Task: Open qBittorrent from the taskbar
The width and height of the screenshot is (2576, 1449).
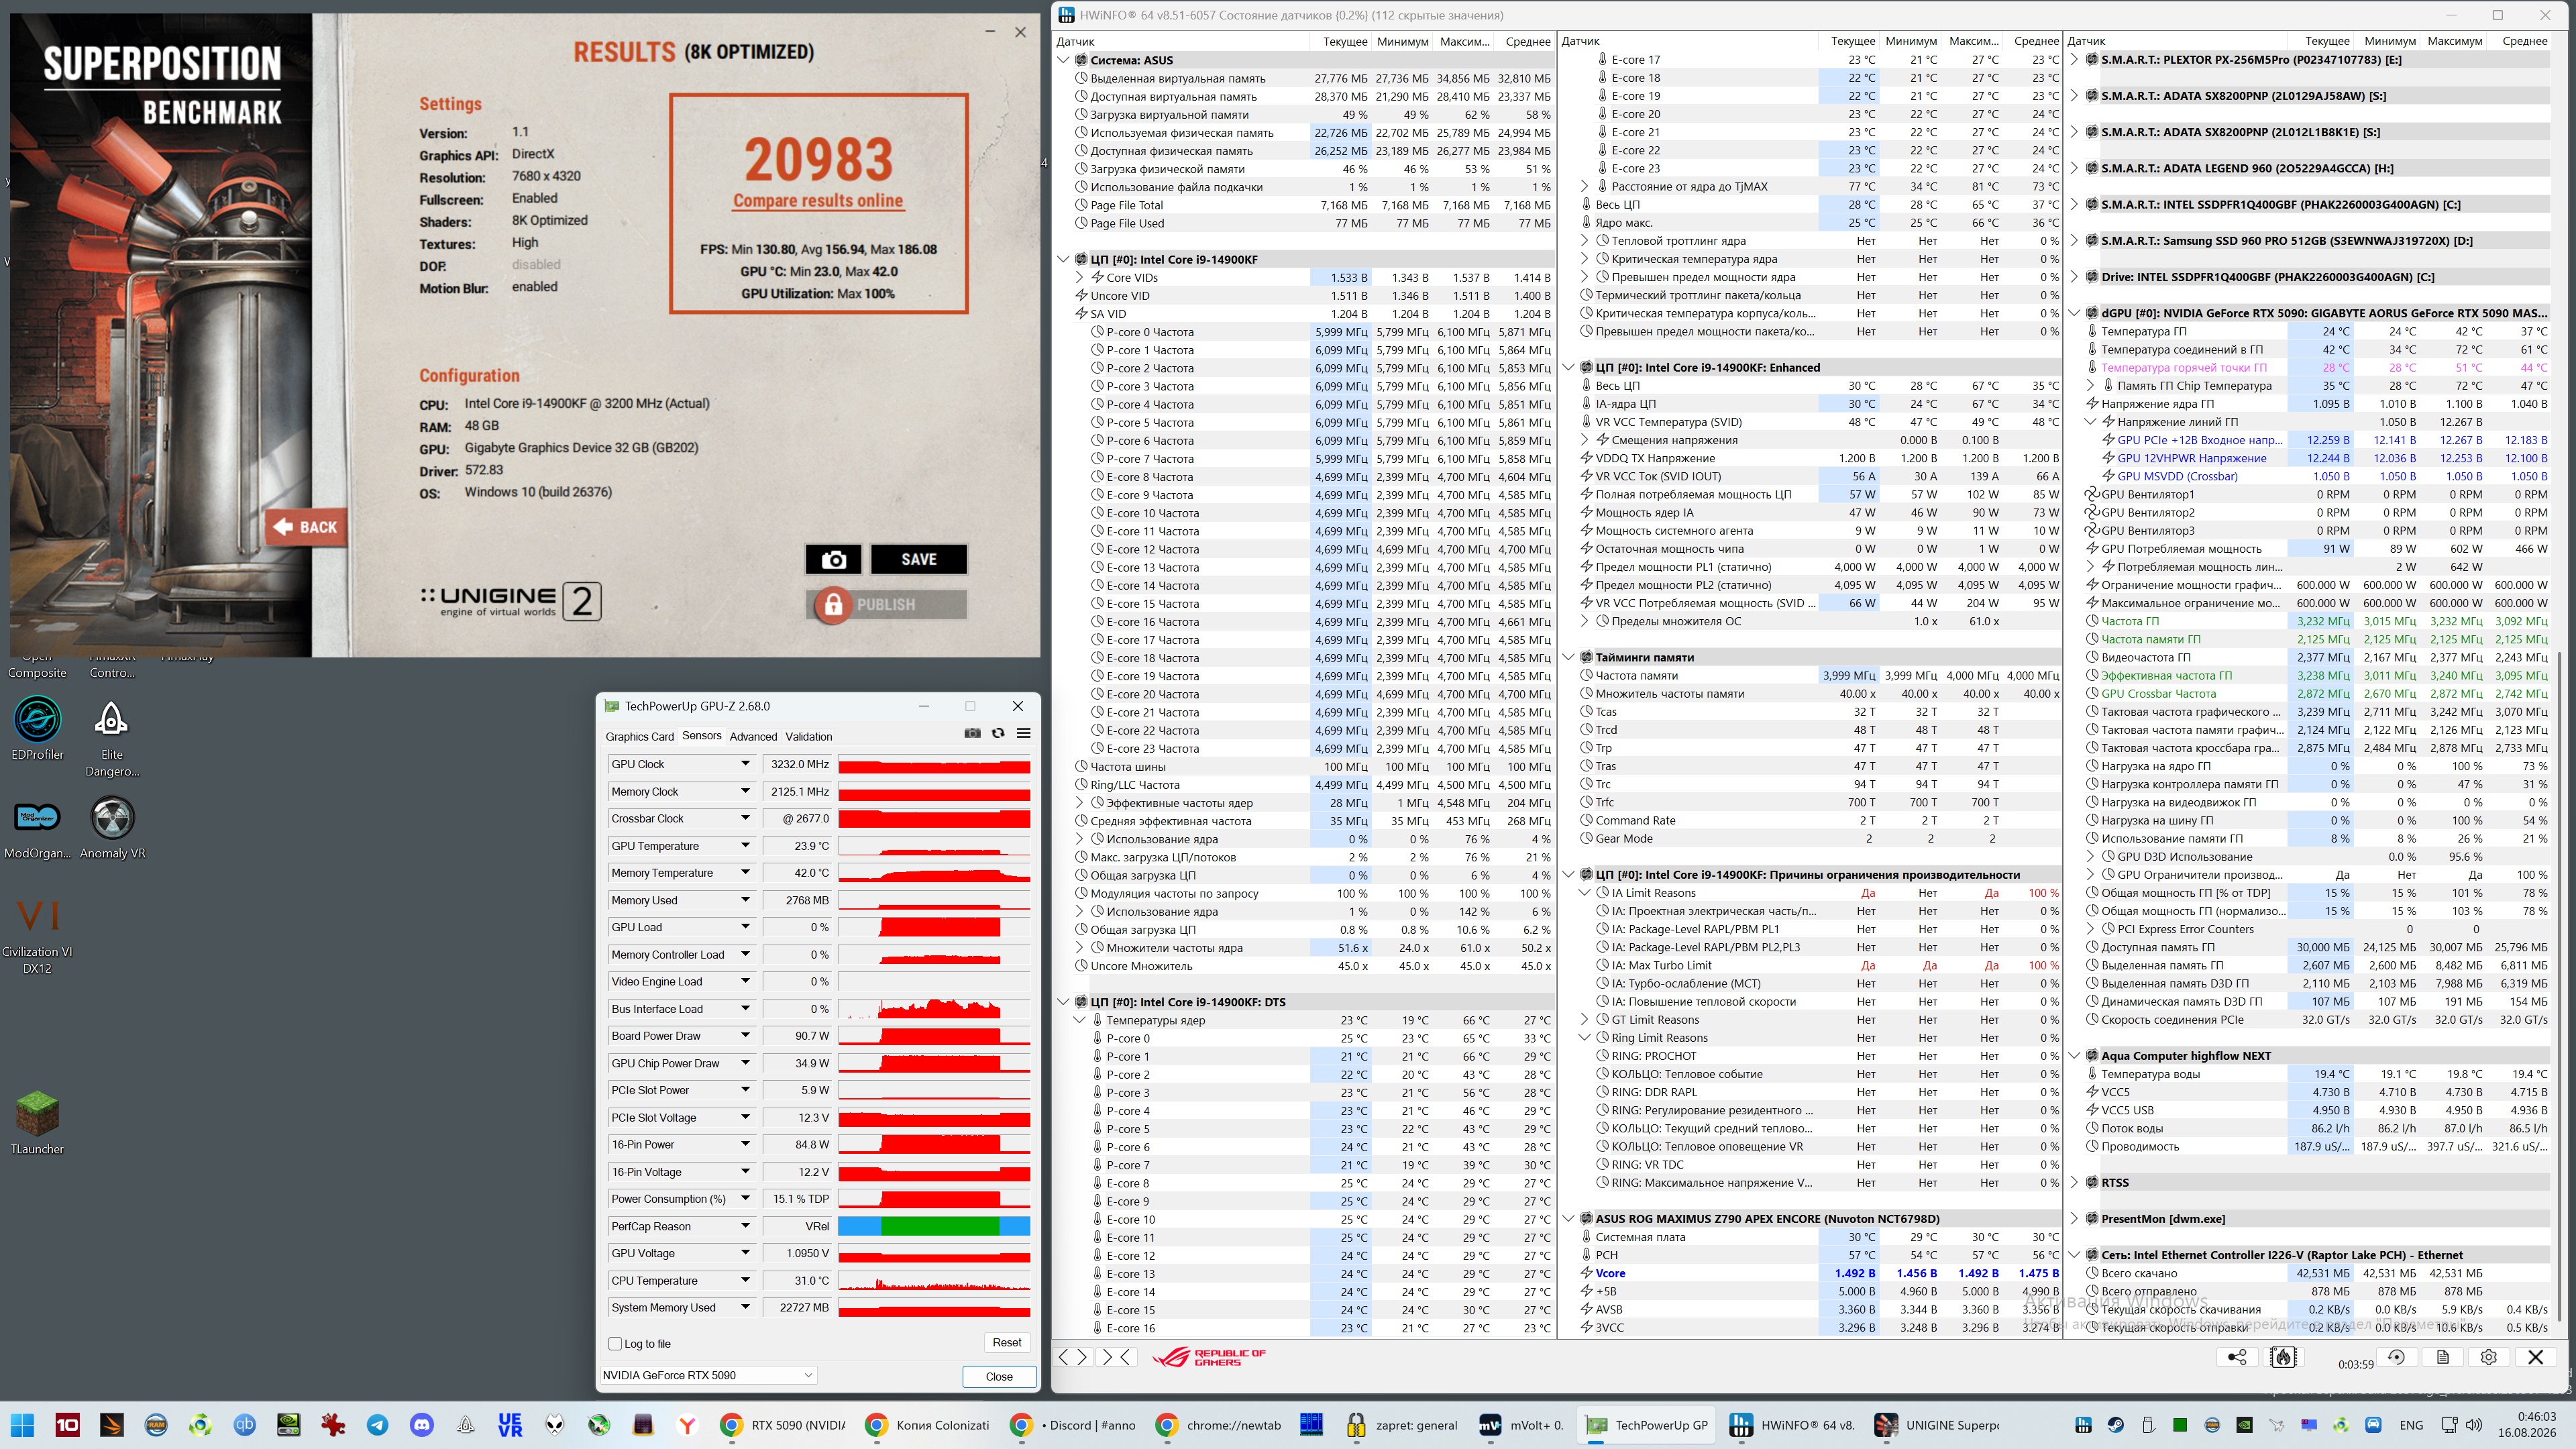Action: pyautogui.click(x=245, y=1425)
